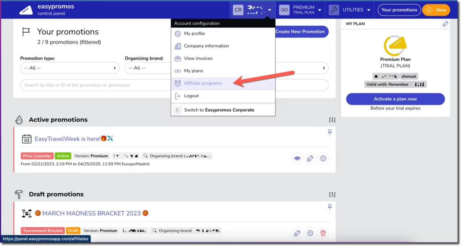Image resolution: width=461 pixels, height=246 pixels.
Task: Open the Promotion type dropdown
Action: (x=70, y=68)
